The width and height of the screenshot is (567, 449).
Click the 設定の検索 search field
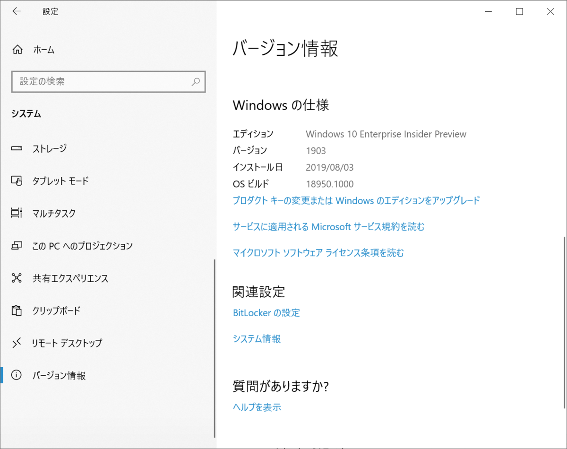(109, 82)
